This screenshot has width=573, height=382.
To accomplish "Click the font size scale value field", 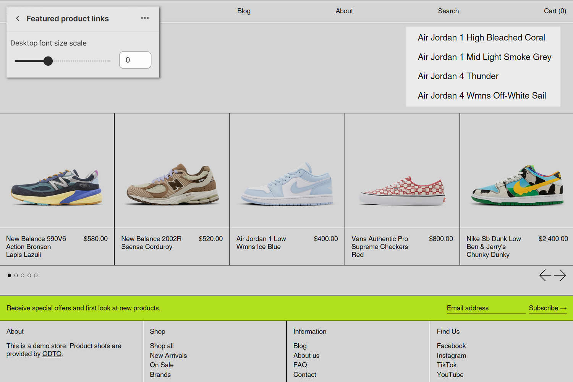I will click(135, 60).
